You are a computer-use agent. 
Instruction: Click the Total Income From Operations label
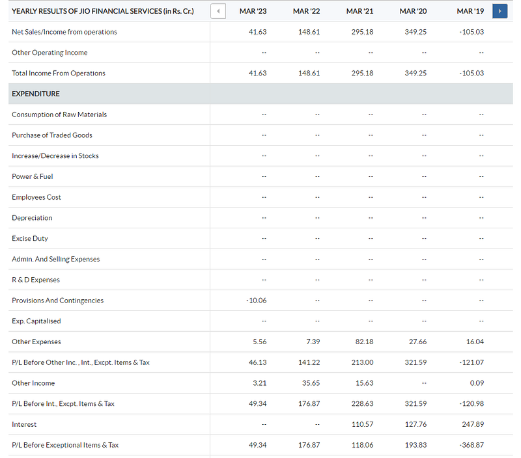click(59, 74)
